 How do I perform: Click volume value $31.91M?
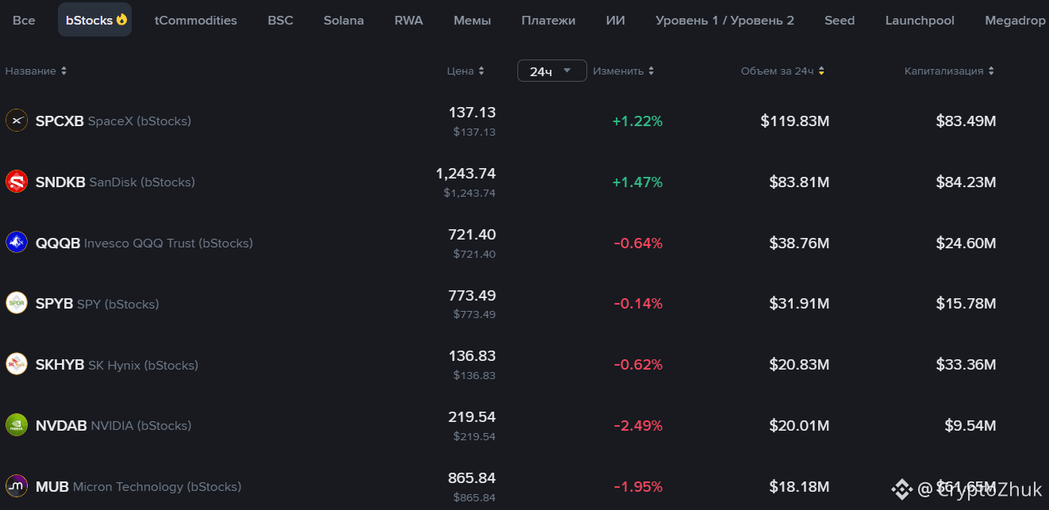[799, 304]
